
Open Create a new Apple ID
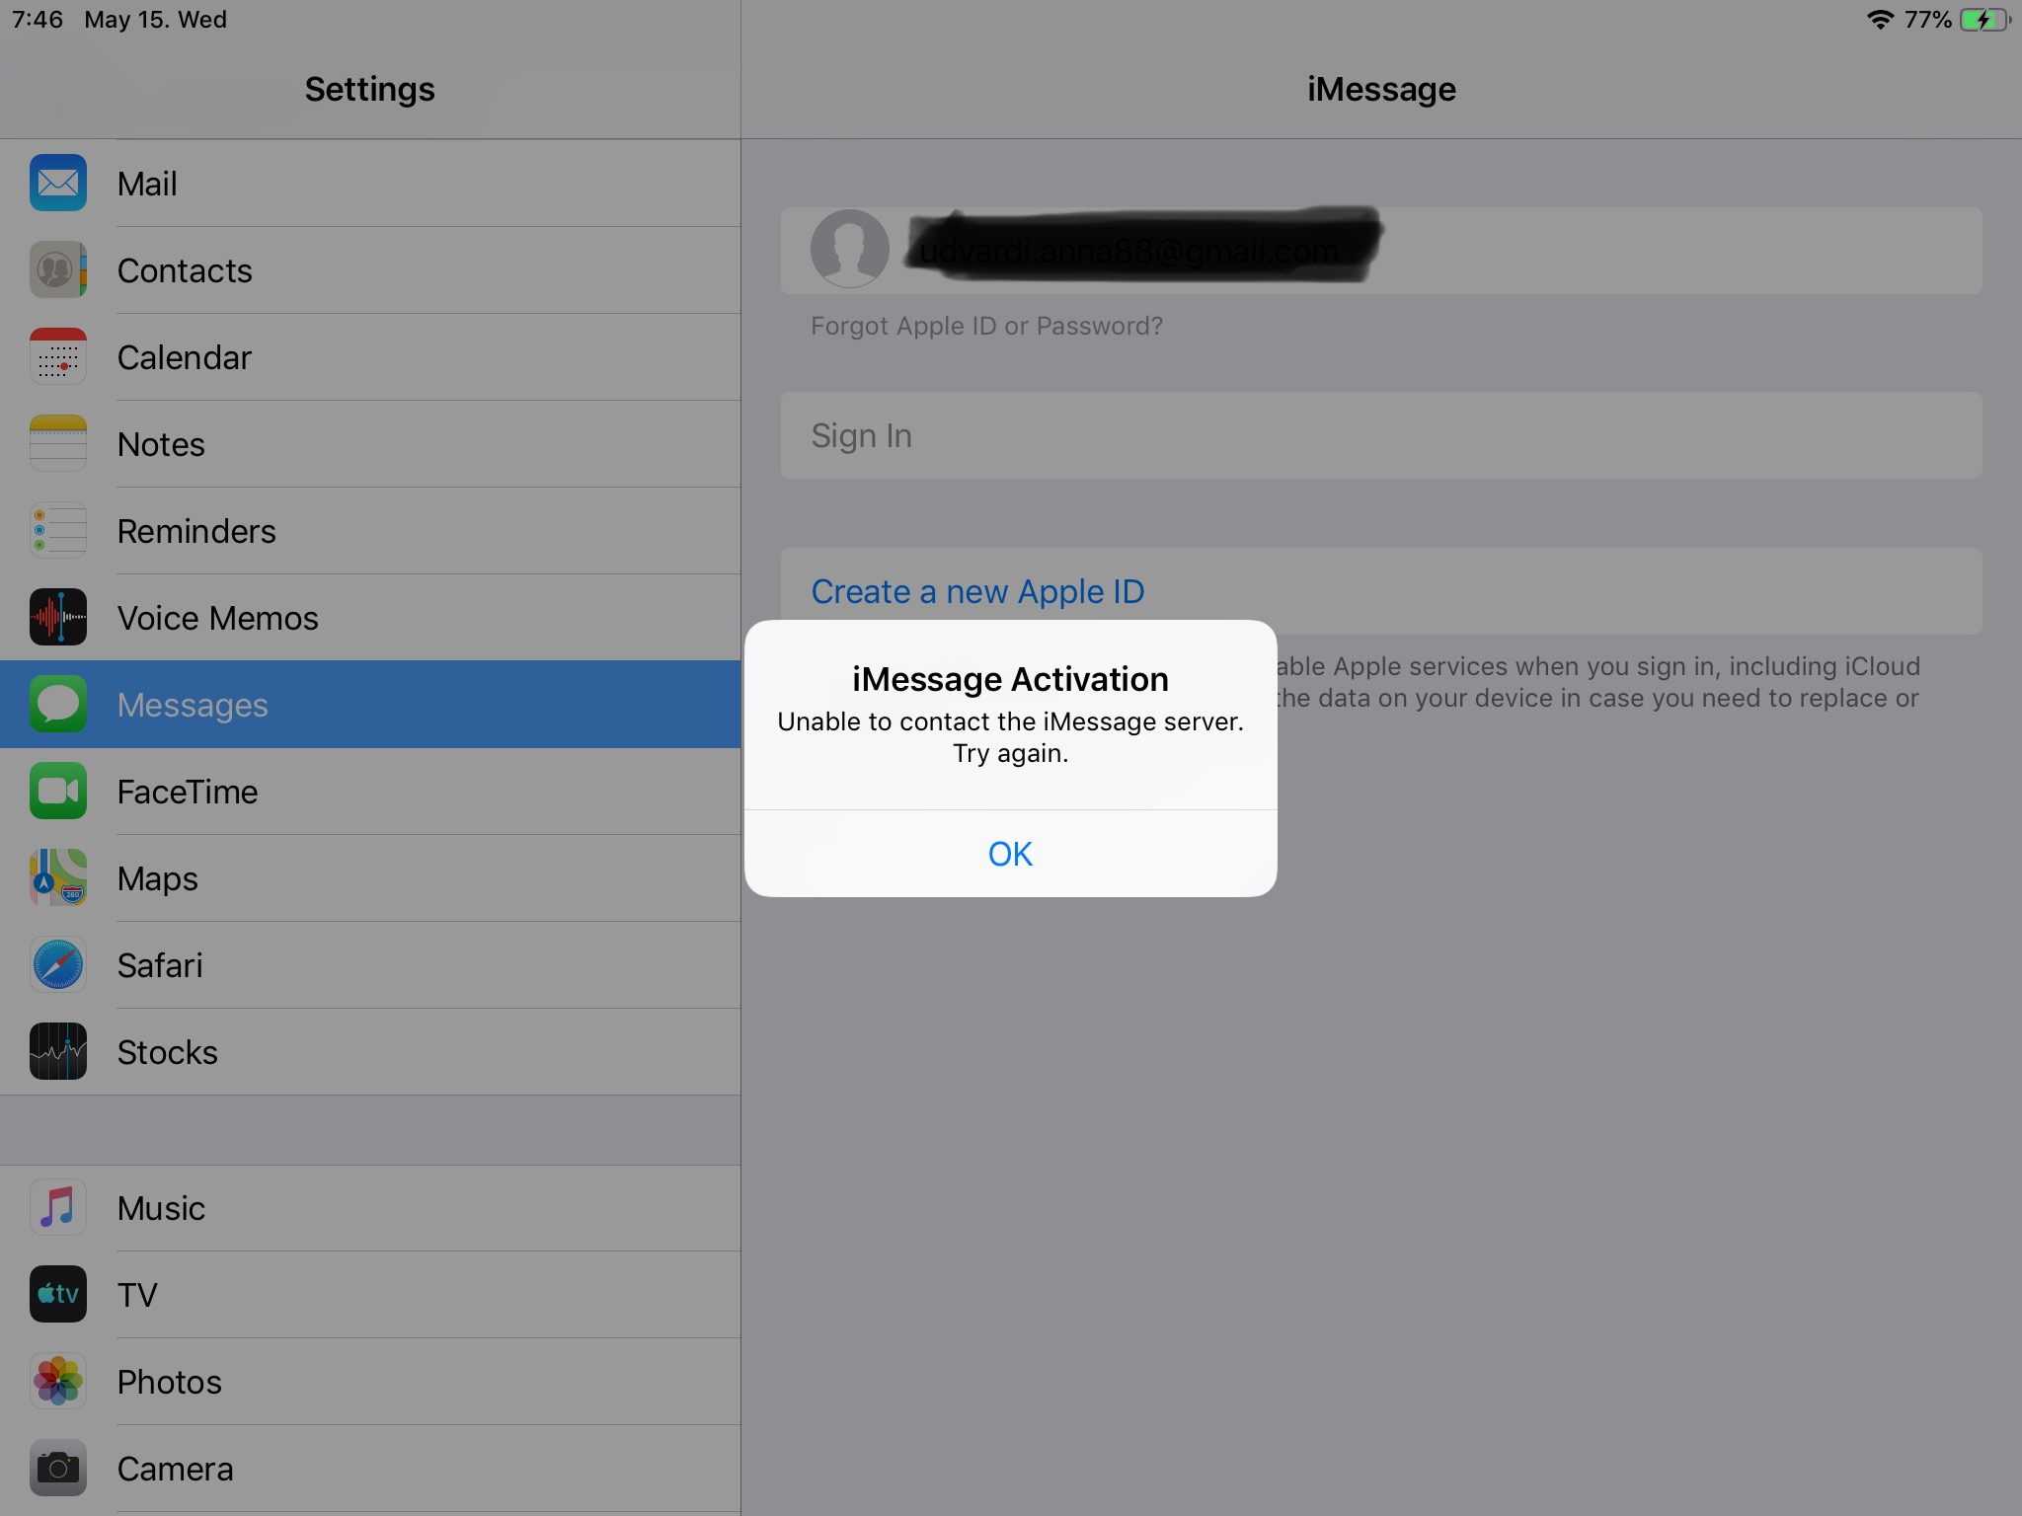(x=977, y=591)
